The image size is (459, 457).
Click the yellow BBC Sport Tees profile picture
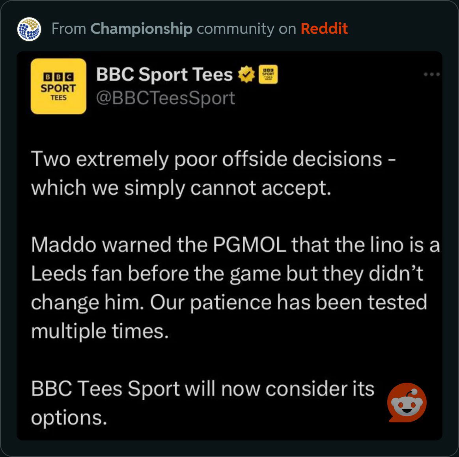pos(58,86)
